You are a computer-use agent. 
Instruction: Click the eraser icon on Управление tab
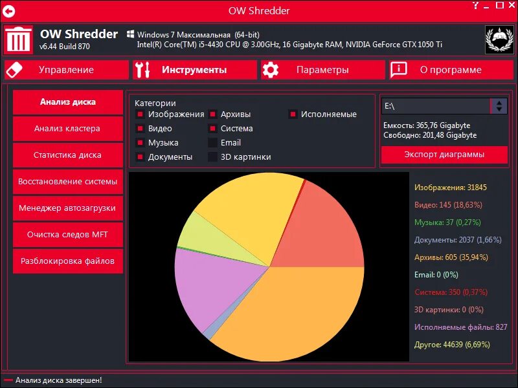[14, 70]
